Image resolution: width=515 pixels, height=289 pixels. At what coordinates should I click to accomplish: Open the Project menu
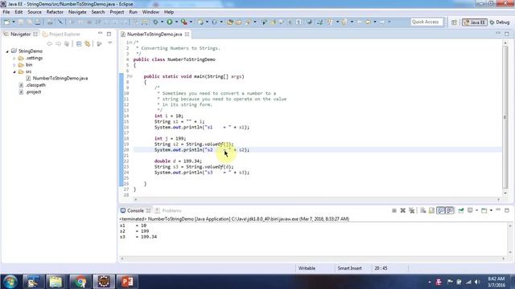pyautogui.click(x=117, y=12)
